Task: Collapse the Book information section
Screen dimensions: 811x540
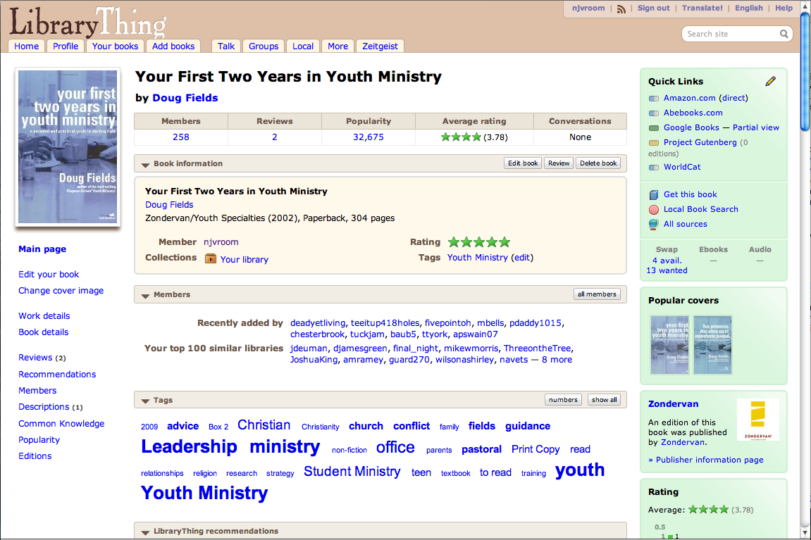Action: [145, 164]
